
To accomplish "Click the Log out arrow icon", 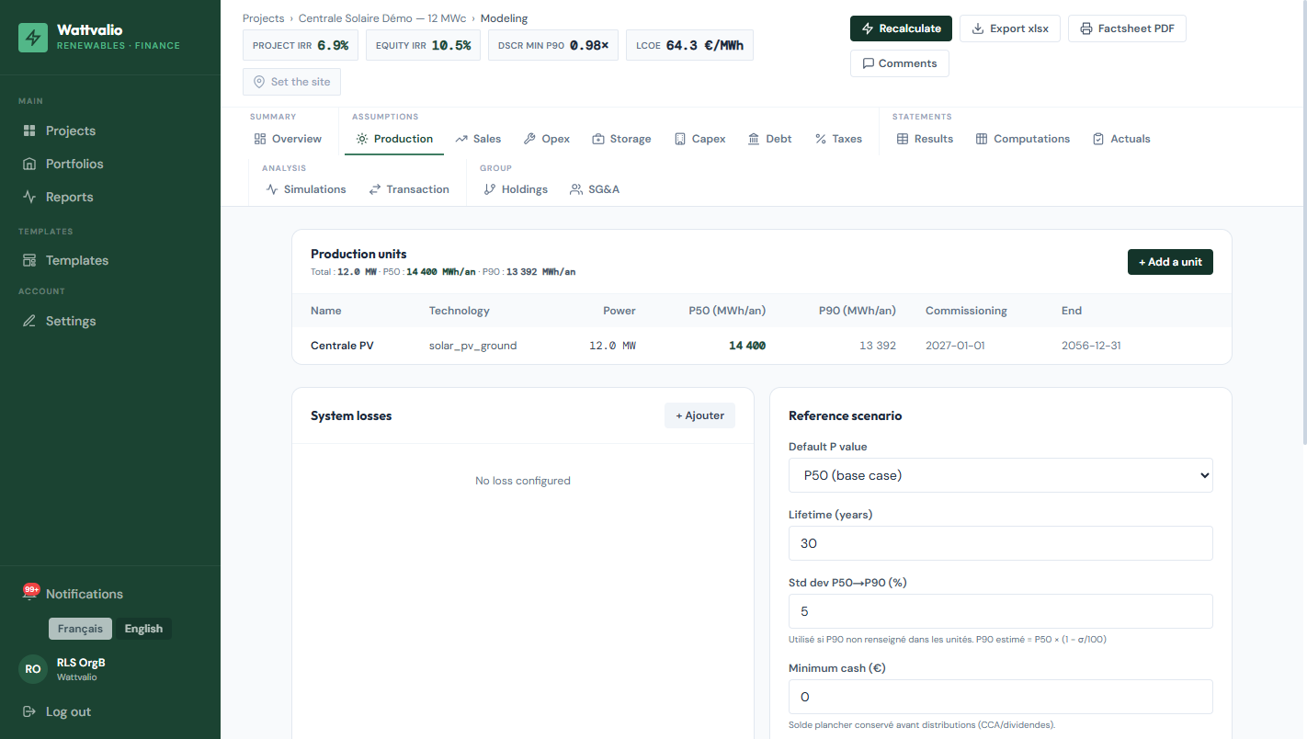I will pos(29,711).
